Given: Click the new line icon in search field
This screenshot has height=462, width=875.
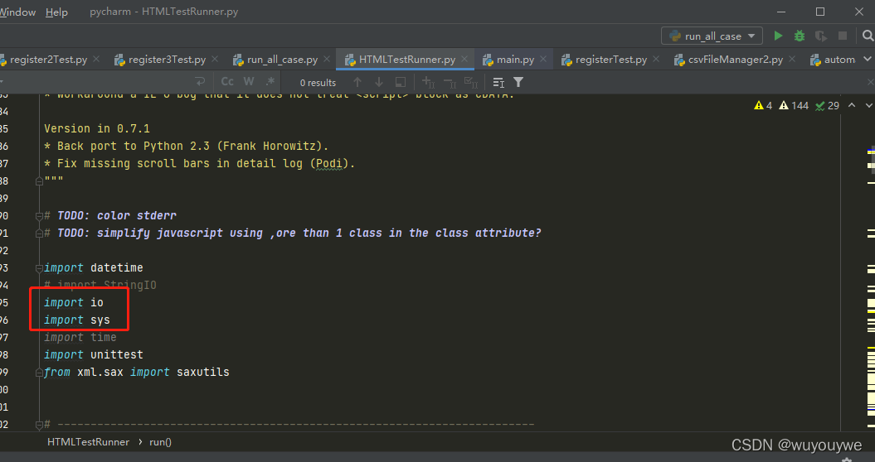Looking at the screenshot, I should click(x=200, y=82).
